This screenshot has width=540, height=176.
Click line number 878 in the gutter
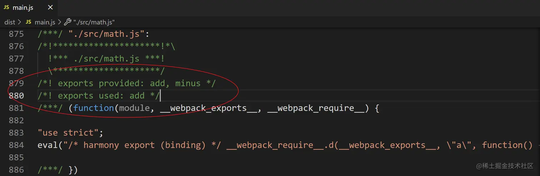(16, 71)
